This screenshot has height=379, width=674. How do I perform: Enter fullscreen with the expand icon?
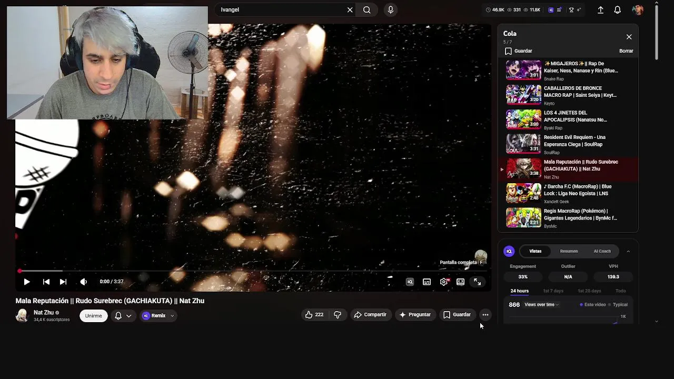477,282
